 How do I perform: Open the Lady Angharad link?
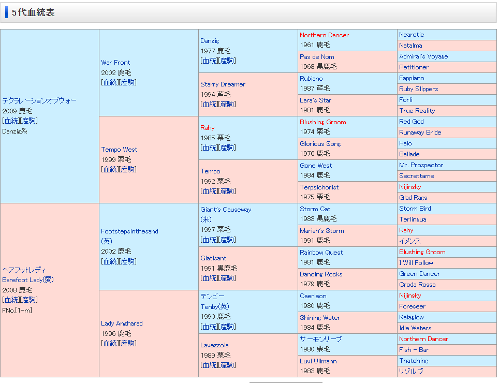click(x=122, y=323)
